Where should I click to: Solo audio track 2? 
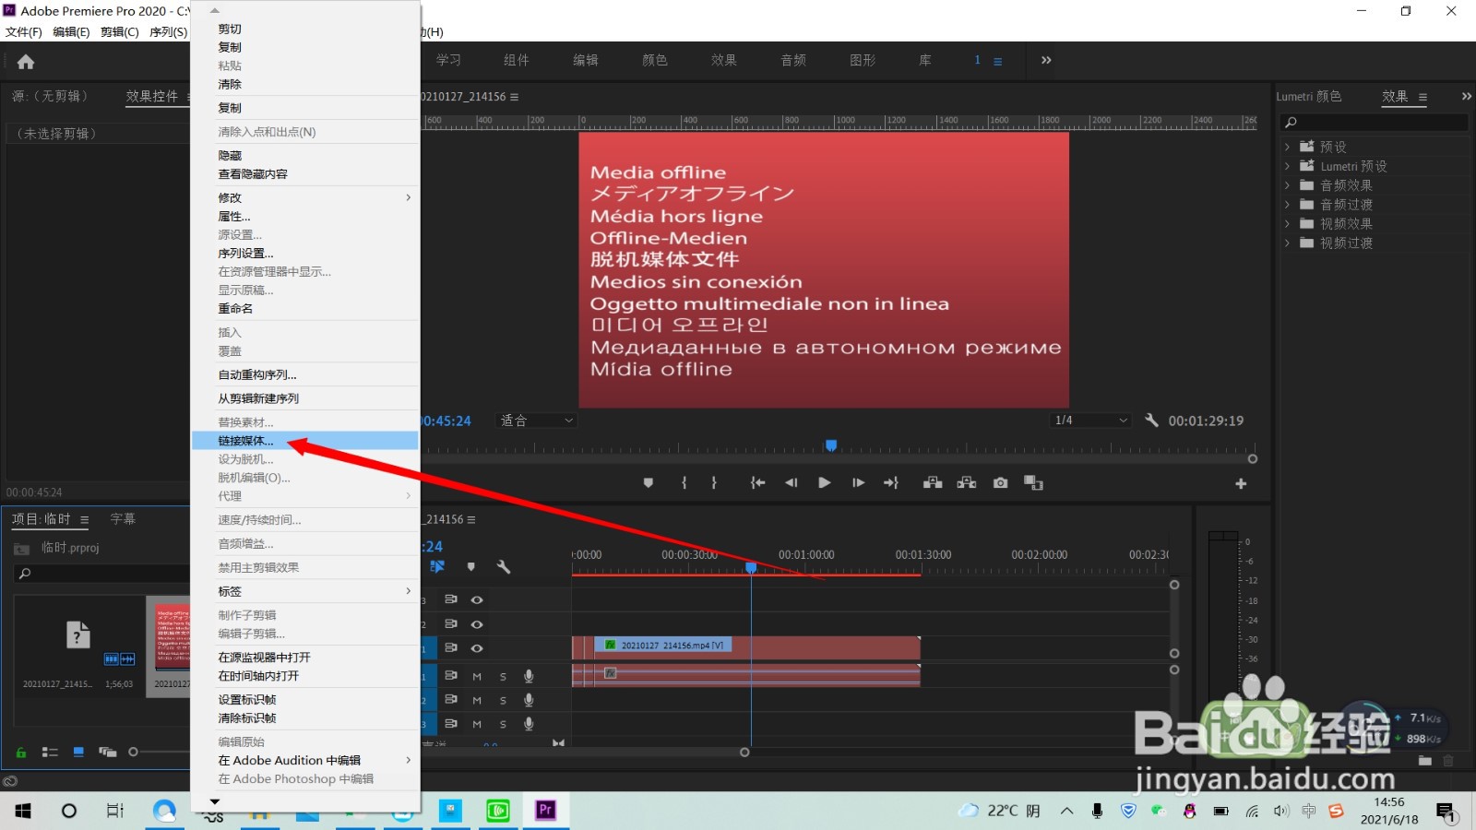point(503,700)
